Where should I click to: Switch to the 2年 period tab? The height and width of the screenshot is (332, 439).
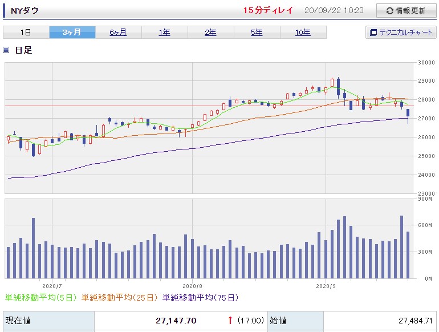click(210, 32)
